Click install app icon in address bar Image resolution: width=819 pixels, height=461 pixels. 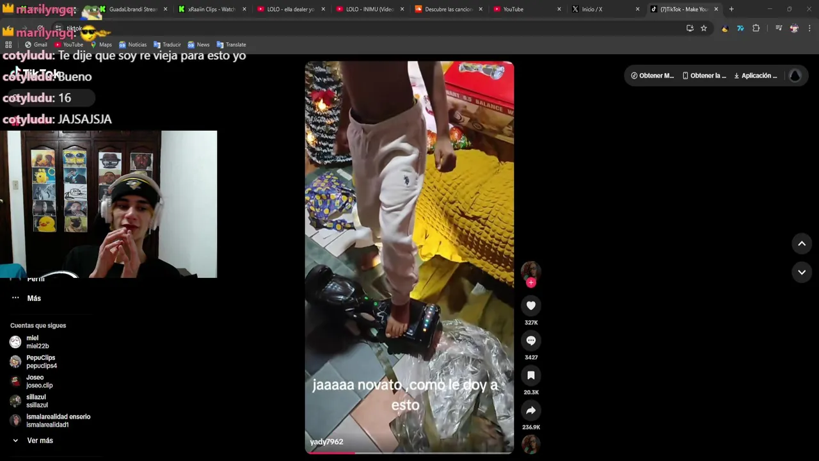tap(690, 28)
